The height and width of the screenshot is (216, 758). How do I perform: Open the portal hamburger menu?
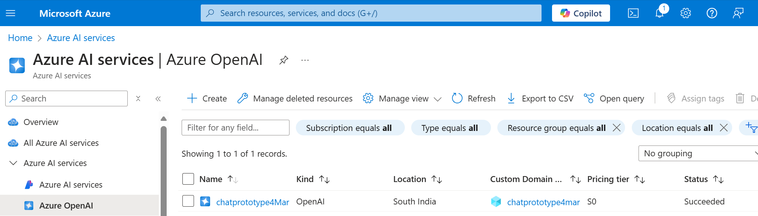pos(11,13)
